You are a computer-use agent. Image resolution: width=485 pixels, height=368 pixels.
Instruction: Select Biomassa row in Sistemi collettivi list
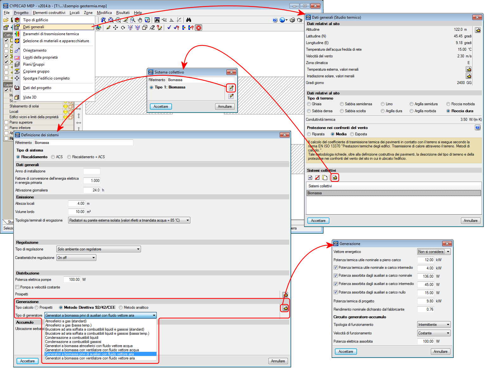(x=394, y=193)
